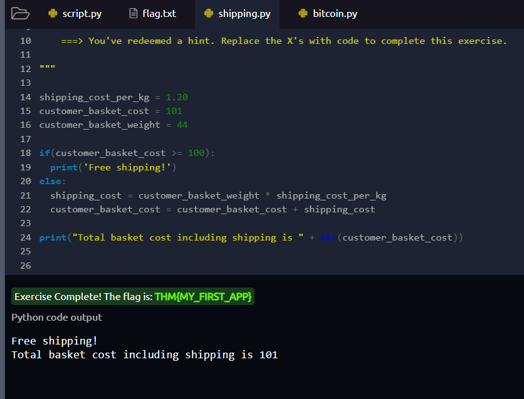Select the shipping.py tab
The height and width of the screenshot is (399, 524).
coord(238,14)
